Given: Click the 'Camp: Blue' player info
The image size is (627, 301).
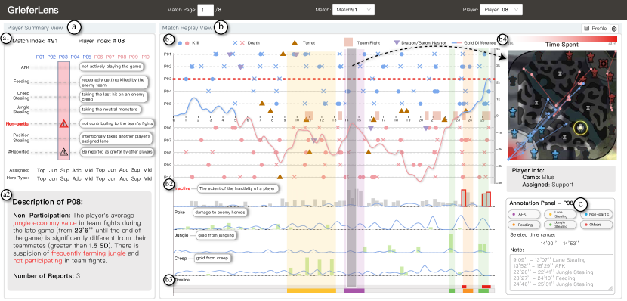Looking at the screenshot, I should click(x=538, y=177).
